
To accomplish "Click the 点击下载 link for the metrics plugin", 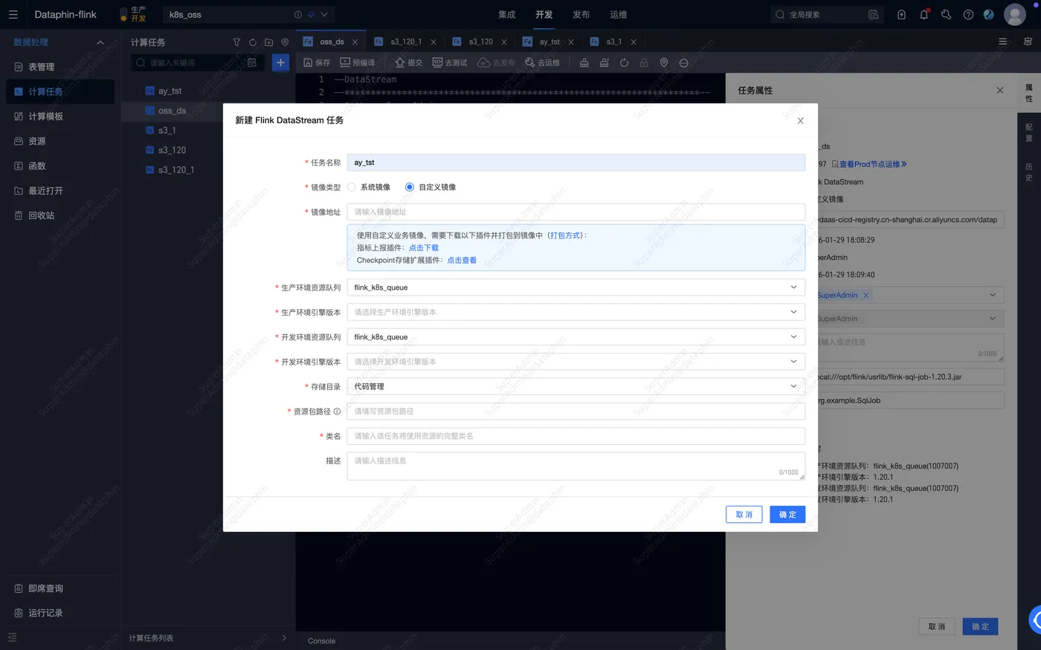I will coord(424,247).
